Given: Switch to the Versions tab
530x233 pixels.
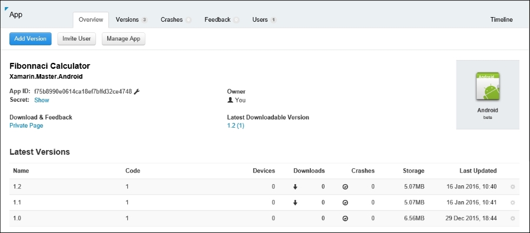Looking at the screenshot, I should [131, 19].
